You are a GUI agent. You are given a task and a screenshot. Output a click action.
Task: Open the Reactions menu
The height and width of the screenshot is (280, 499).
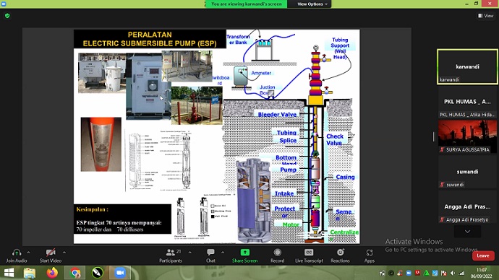pos(340,255)
